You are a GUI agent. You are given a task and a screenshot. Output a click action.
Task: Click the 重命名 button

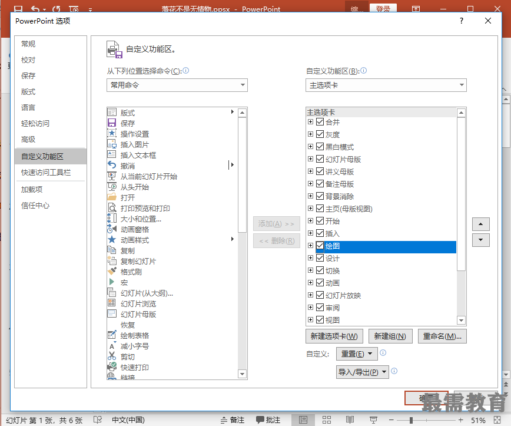(442, 336)
